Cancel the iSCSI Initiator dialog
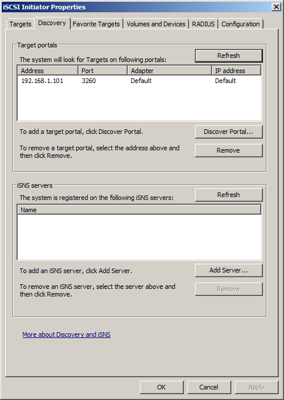Viewport: 284px width, 400px height. [208, 387]
